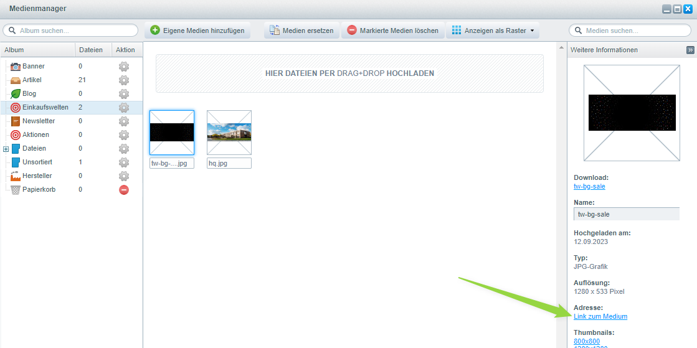Focus the Medien suchen search field
This screenshot has height=348, width=697.
click(630, 31)
